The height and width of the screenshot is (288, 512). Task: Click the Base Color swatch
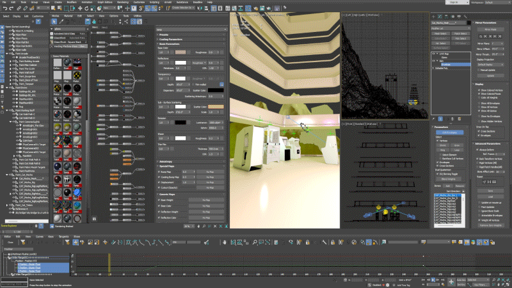tap(180, 52)
